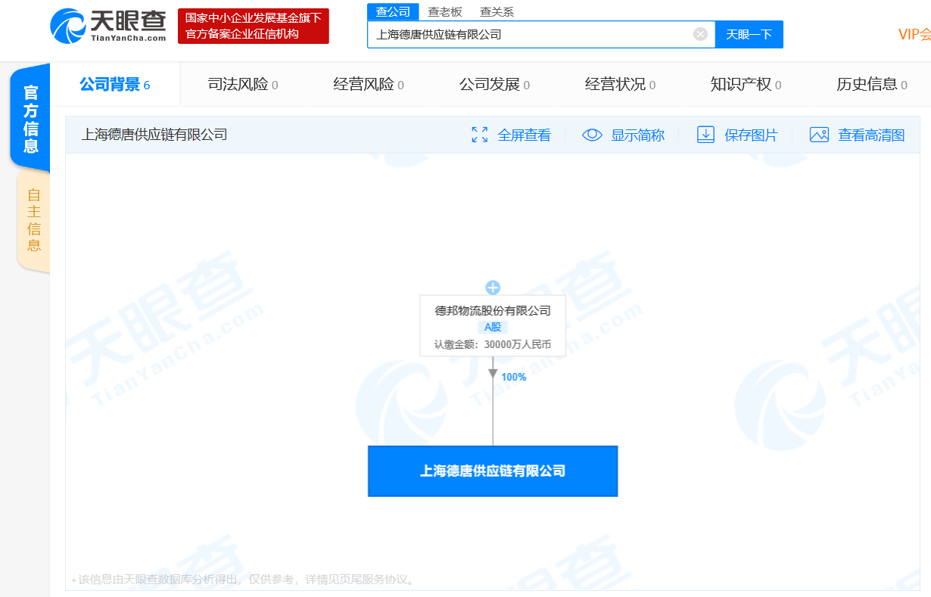931x597 pixels.
Task: Expand the shareholder node with the plus icon
Action: [x=493, y=288]
